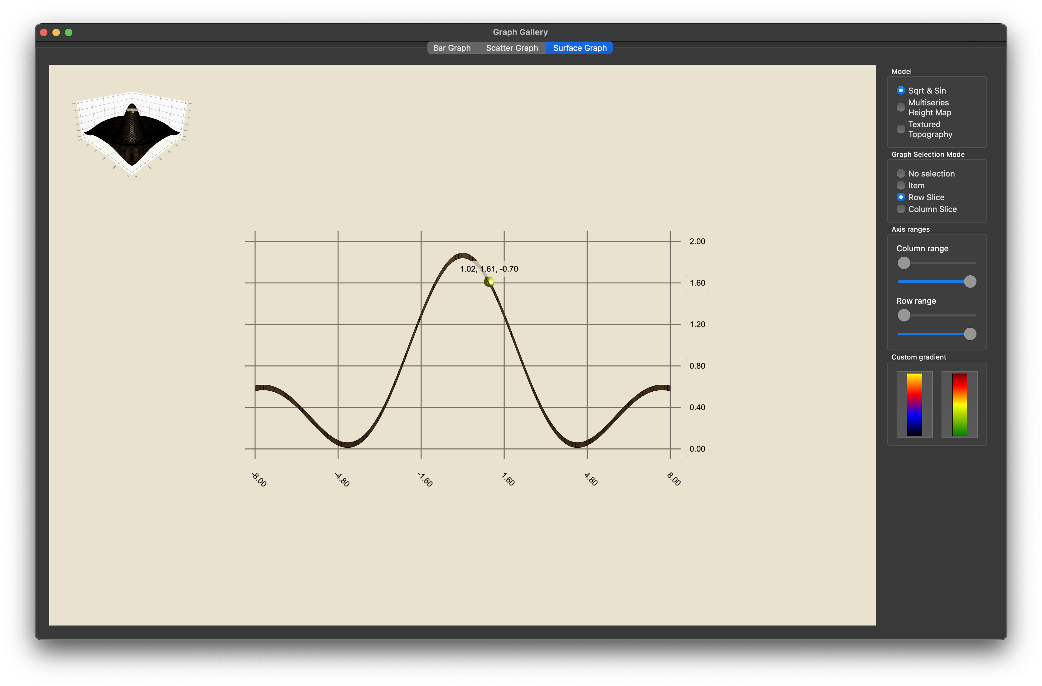Click the 0.00 Y-axis label
1042x686 pixels.
[x=697, y=449]
